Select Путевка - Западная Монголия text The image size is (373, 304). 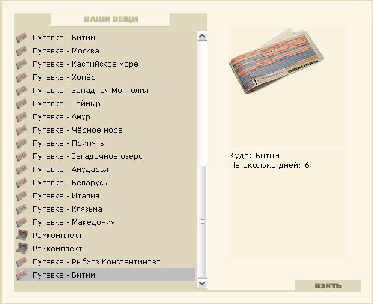point(90,91)
